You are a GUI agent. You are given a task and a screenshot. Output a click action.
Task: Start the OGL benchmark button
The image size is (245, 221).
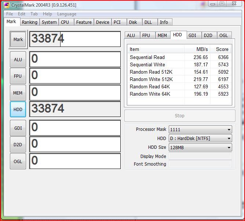18,161
